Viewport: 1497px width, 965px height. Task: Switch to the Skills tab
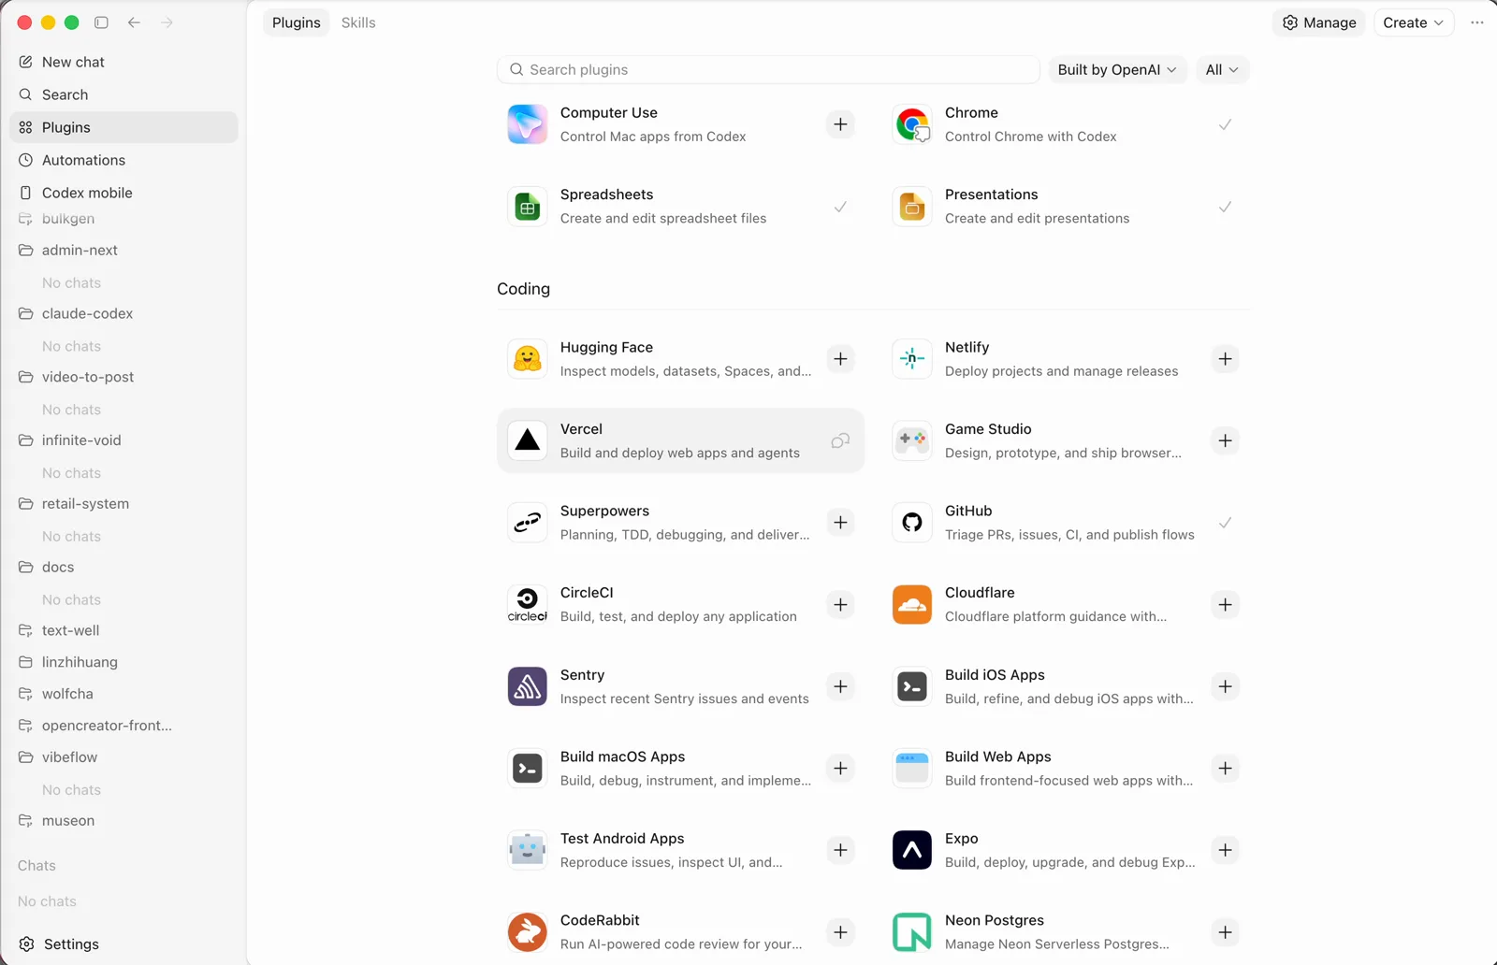[358, 22]
